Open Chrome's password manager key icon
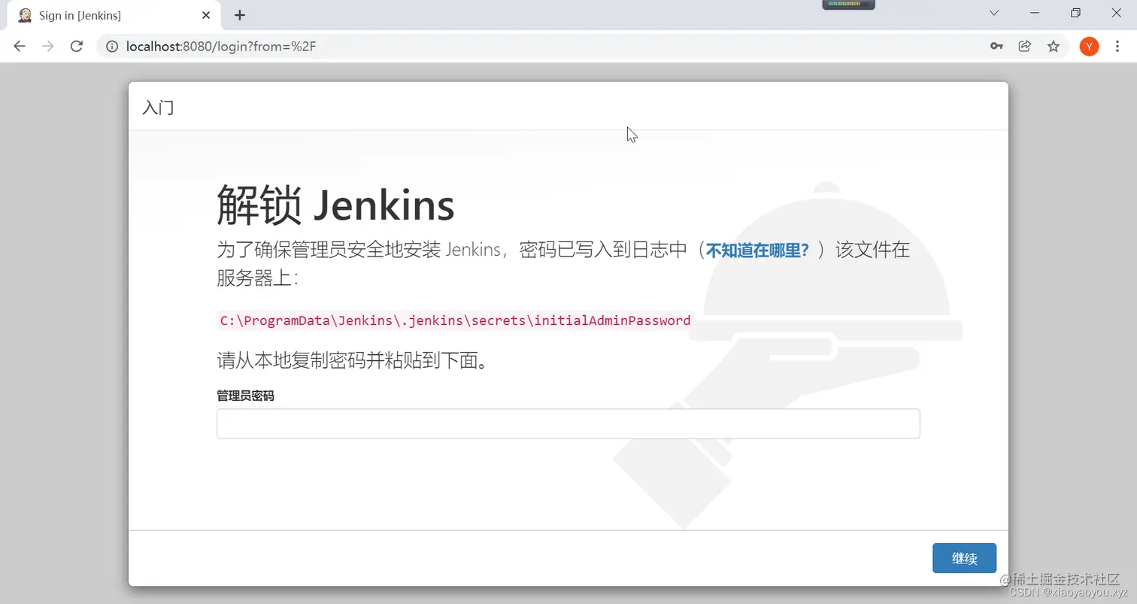Viewport: 1137px width, 604px height. pyautogui.click(x=996, y=46)
